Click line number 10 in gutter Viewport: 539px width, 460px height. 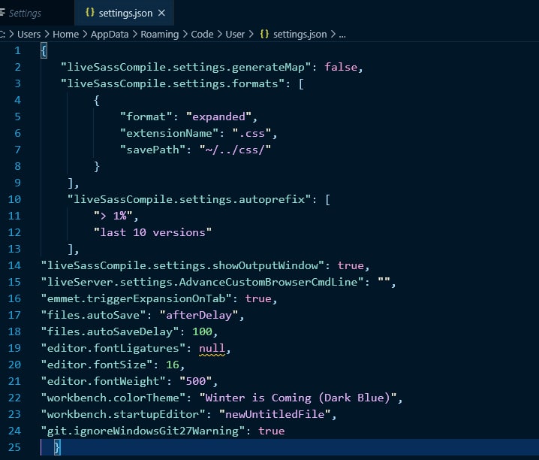14,199
